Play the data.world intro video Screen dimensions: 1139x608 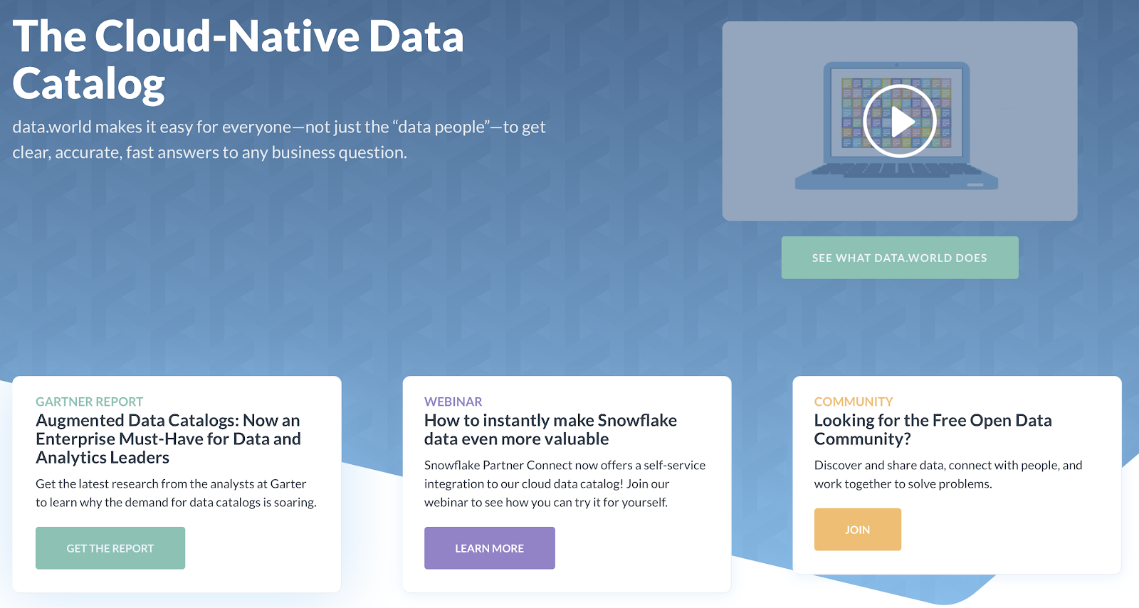click(x=899, y=121)
